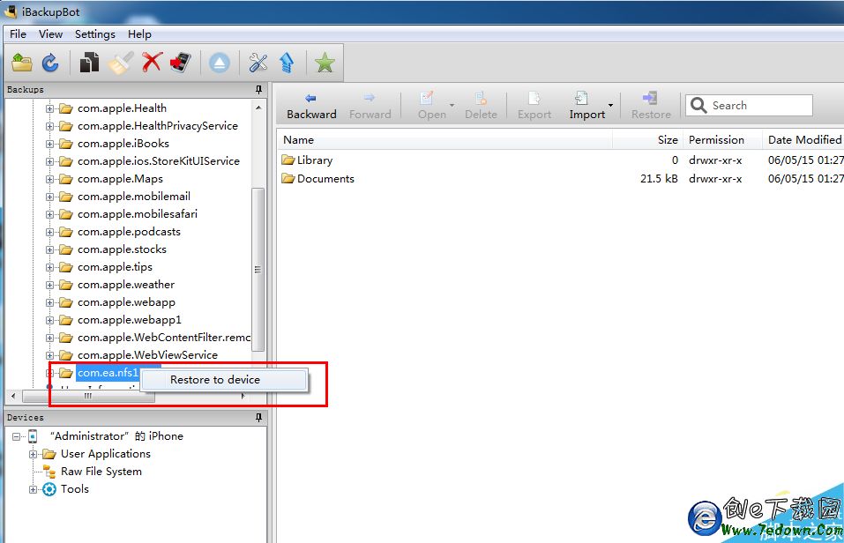Open the View menu
Image resolution: width=844 pixels, height=543 pixels.
(50, 33)
